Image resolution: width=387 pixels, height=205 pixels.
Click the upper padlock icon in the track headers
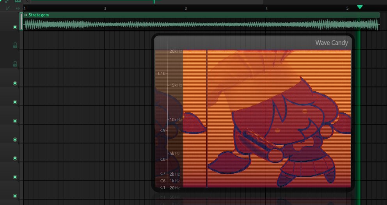pyautogui.click(x=15, y=45)
